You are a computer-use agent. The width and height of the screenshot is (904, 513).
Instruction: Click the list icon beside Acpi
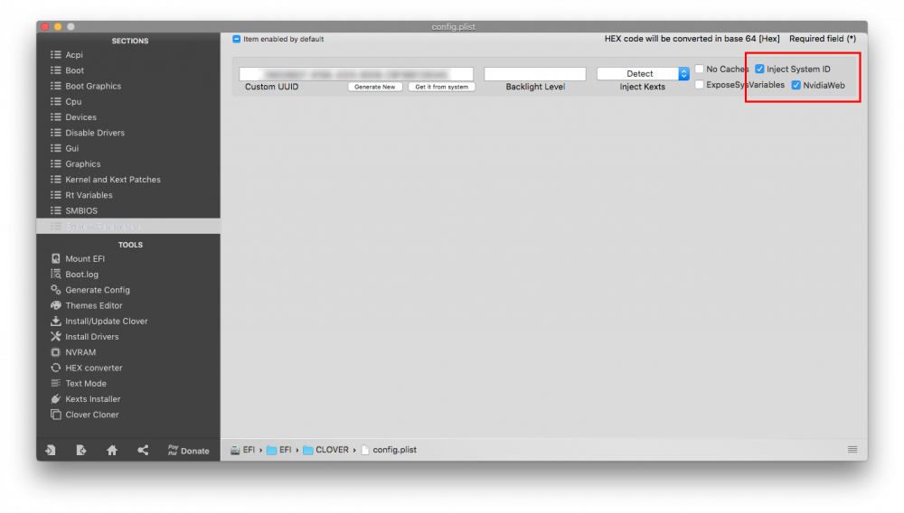click(55, 55)
